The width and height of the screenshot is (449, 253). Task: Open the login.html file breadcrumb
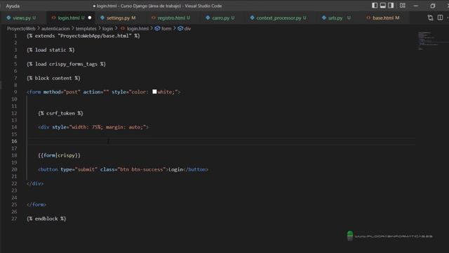[138, 28]
